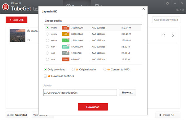Open settings via the gear icon
Image resolution: width=186 pixels, height=121 pixels.
click(x=167, y=3)
